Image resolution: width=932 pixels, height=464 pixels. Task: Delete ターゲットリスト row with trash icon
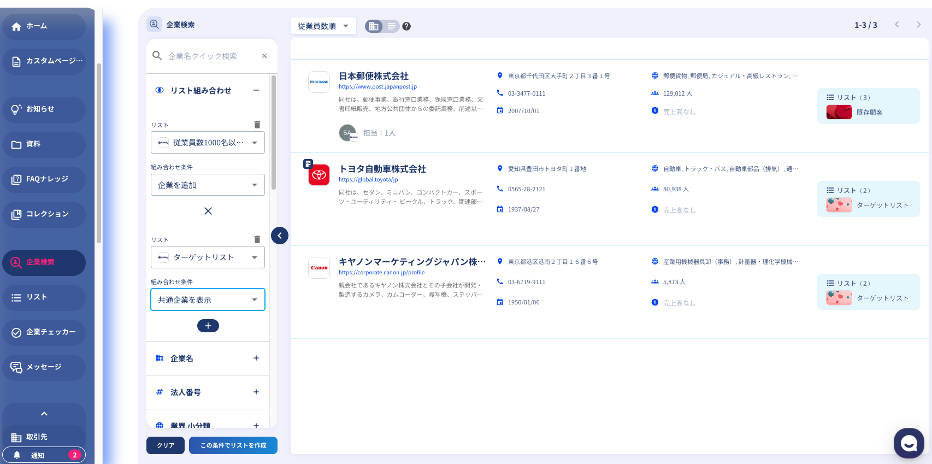point(257,239)
